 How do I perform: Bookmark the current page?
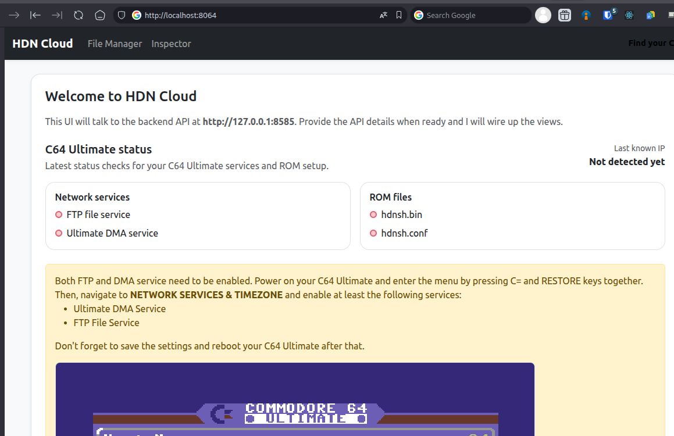tap(399, 15)
